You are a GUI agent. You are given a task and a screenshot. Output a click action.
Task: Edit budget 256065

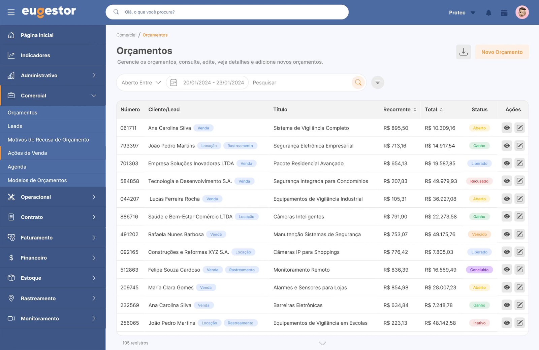tap(520, 323)
